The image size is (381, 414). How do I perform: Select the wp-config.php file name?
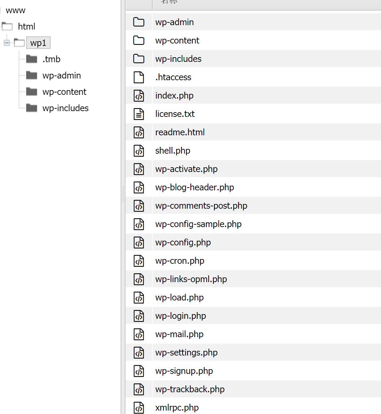click(x=183, y=242)
